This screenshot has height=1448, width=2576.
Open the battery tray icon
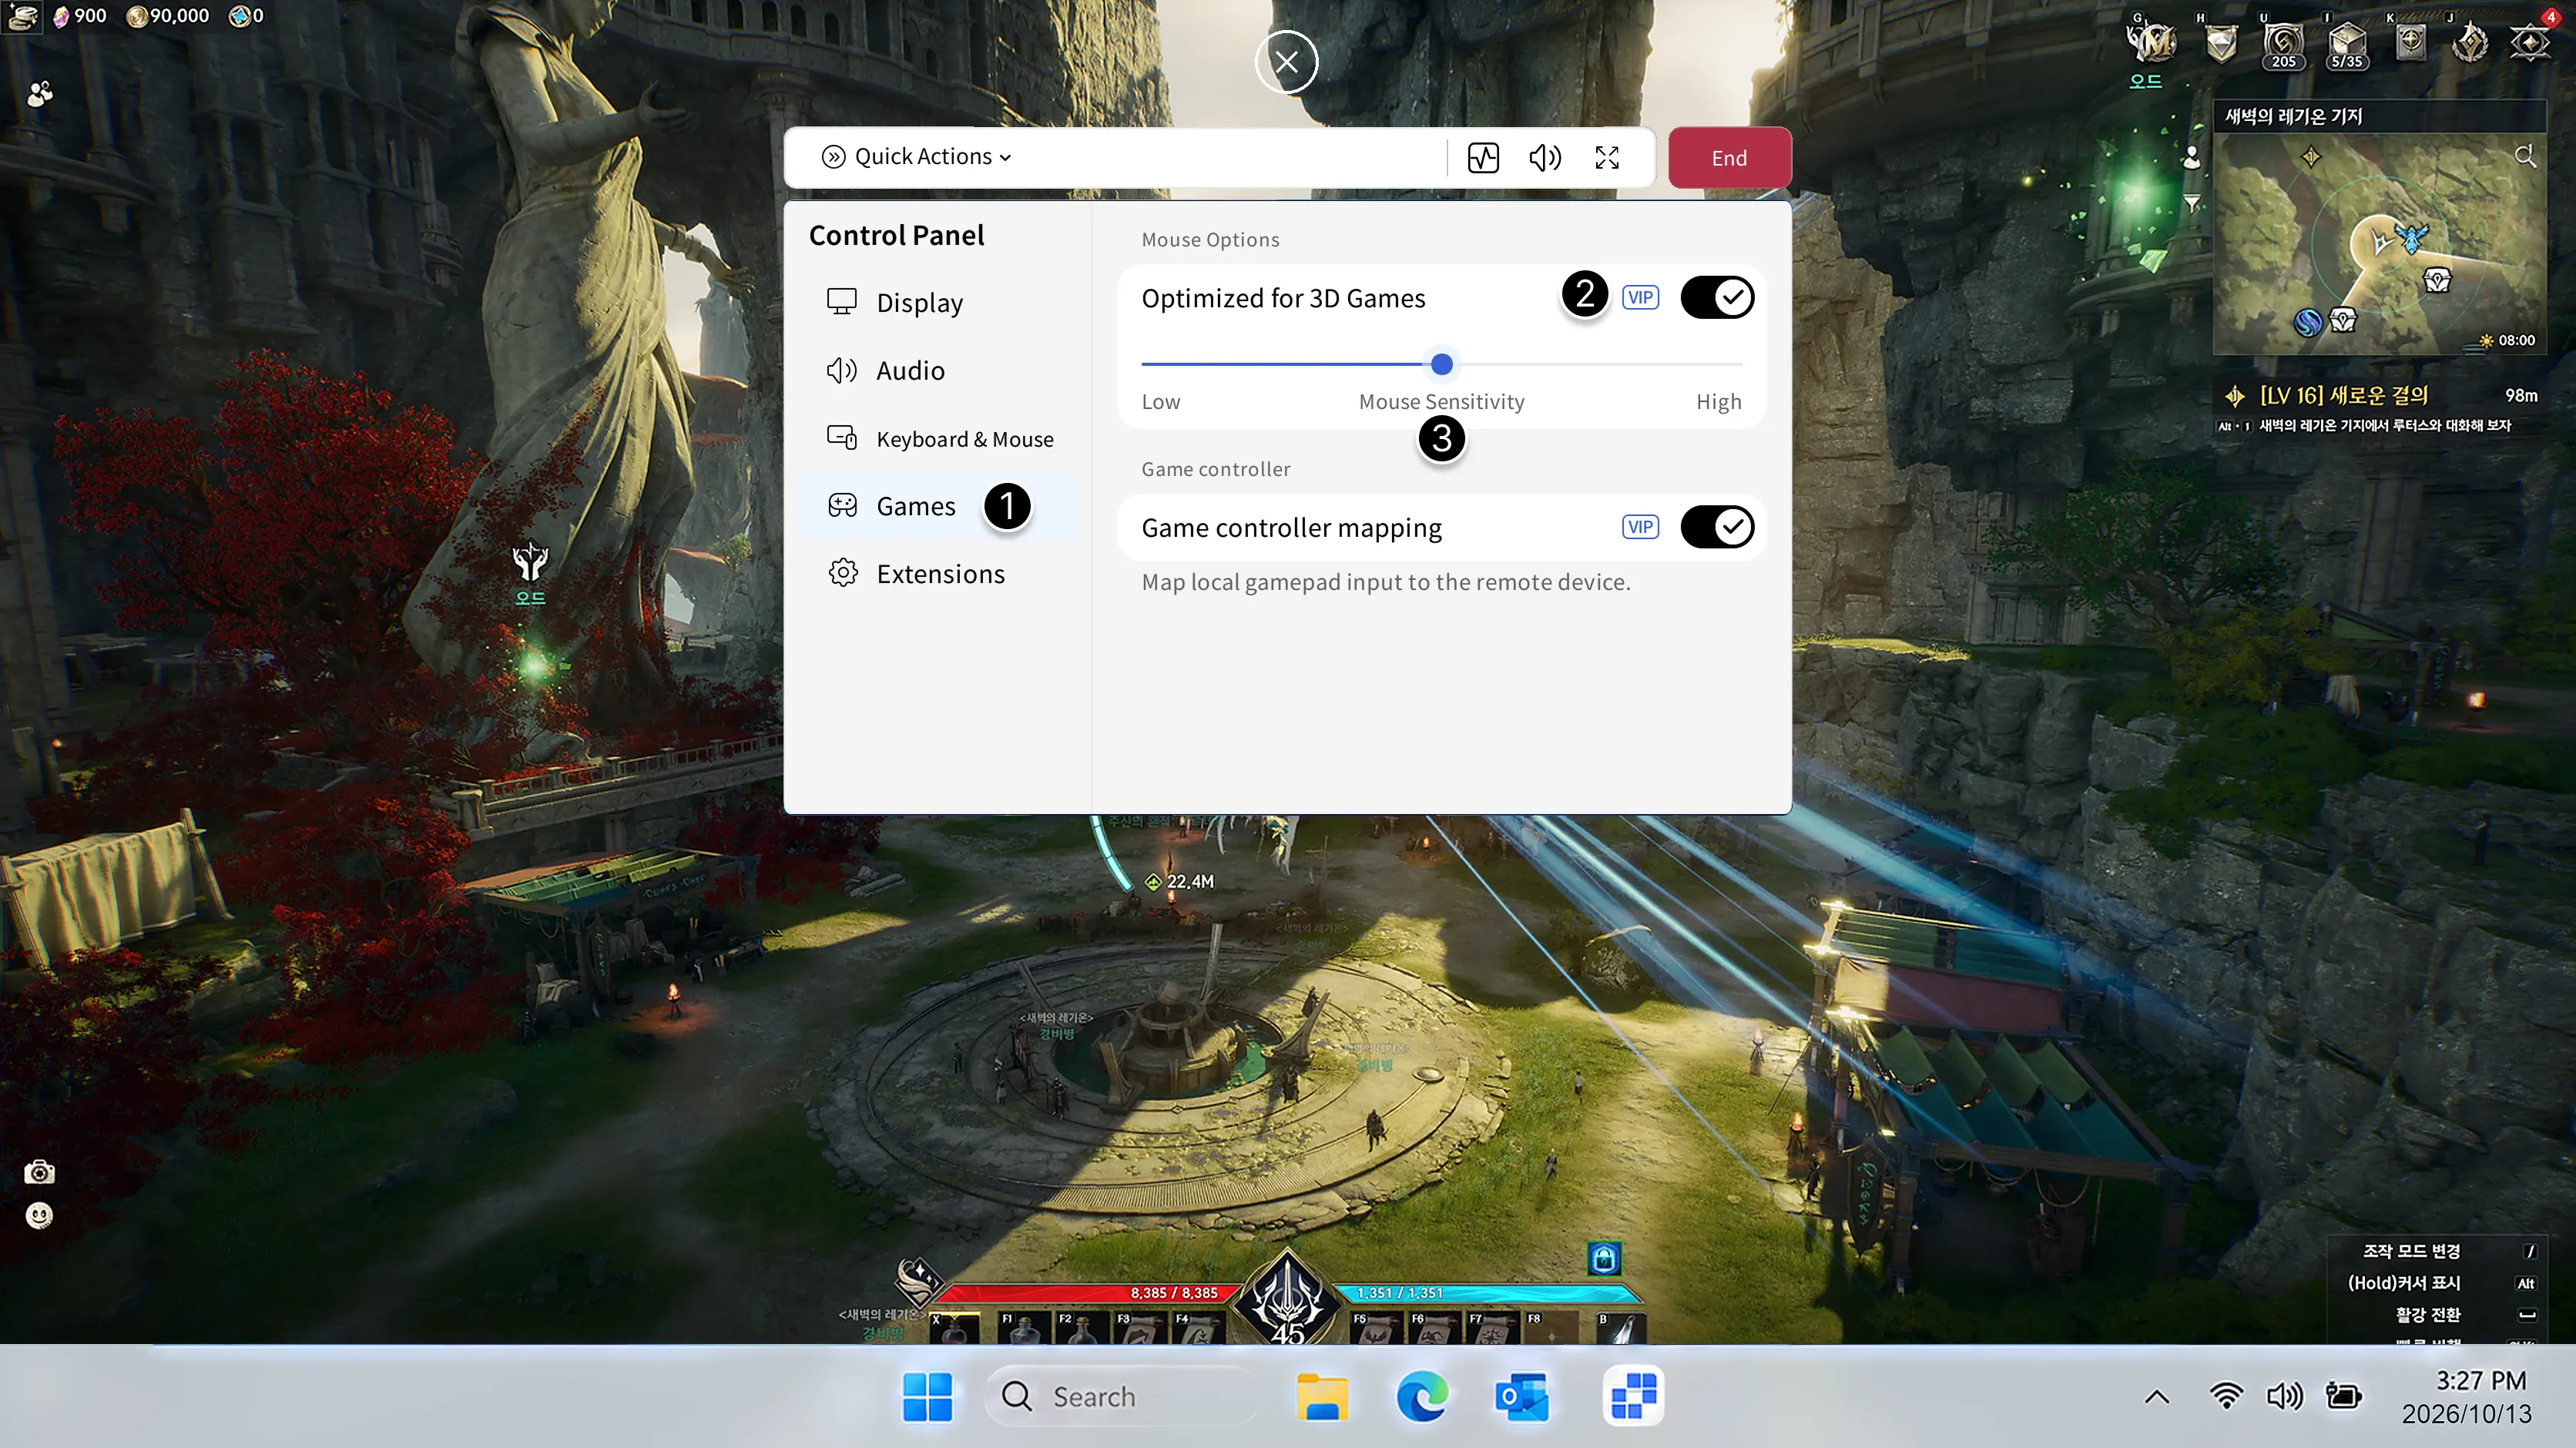click(x=2343, y=1396)
